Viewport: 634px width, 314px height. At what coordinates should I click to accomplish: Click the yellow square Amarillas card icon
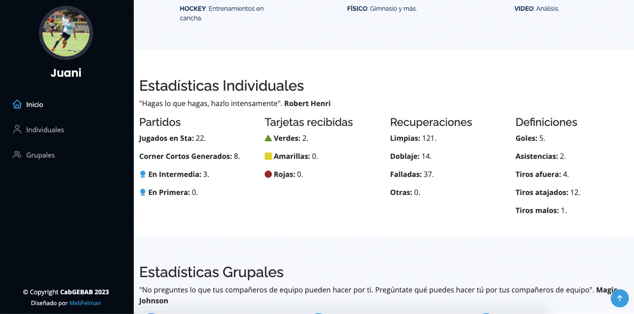coord(268,156)
